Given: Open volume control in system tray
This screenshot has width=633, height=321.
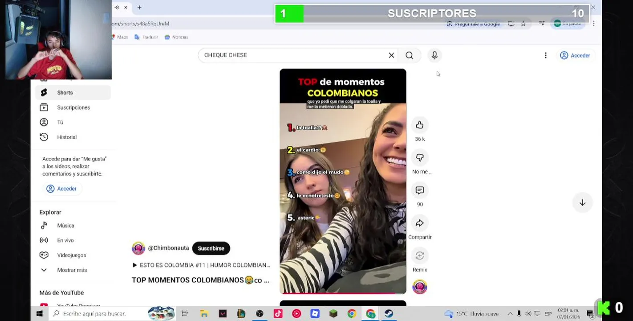Looking at the screenshot, I should click(528, 314).
